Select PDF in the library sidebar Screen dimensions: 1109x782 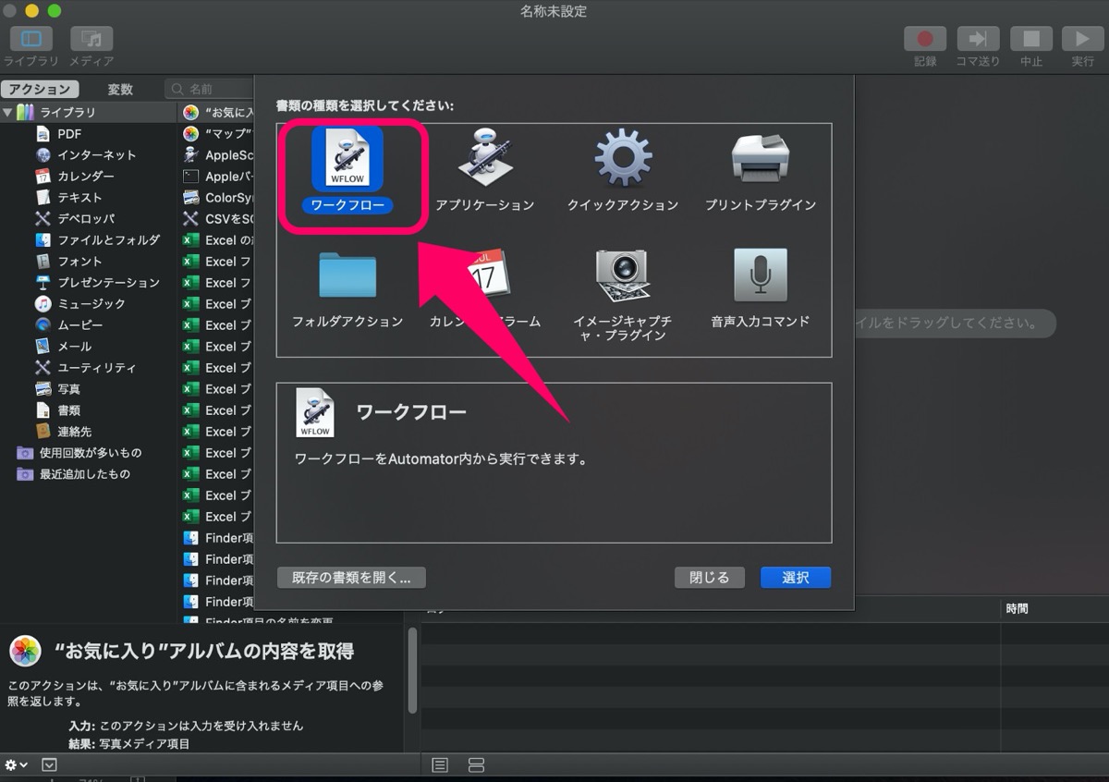pyautogui.click(x=69, y=133)
